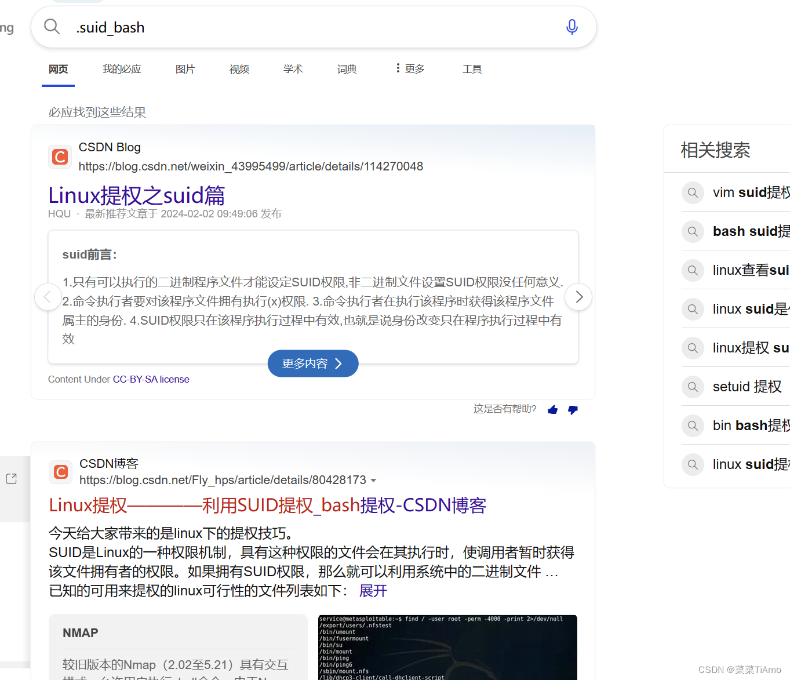
Task: Open dropdown arrow next to Fly_hps URL
Action: [x=373, y=481]
